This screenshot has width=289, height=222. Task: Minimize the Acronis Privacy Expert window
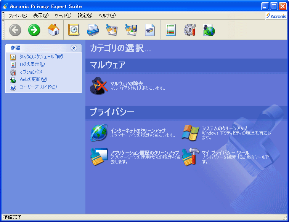tap(265, 6)
